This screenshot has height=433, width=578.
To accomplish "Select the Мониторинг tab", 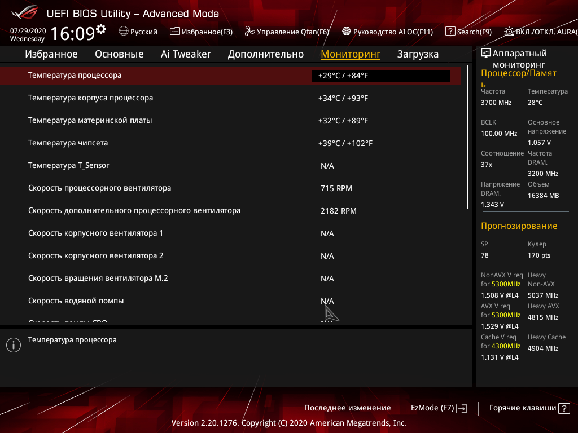I will click(x=351, y=54).
